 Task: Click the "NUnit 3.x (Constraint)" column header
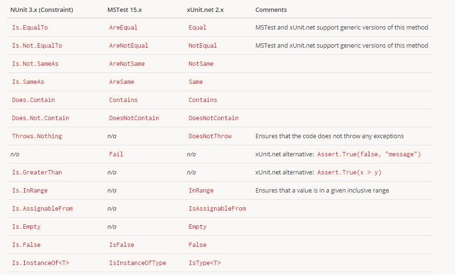point(42,10)
